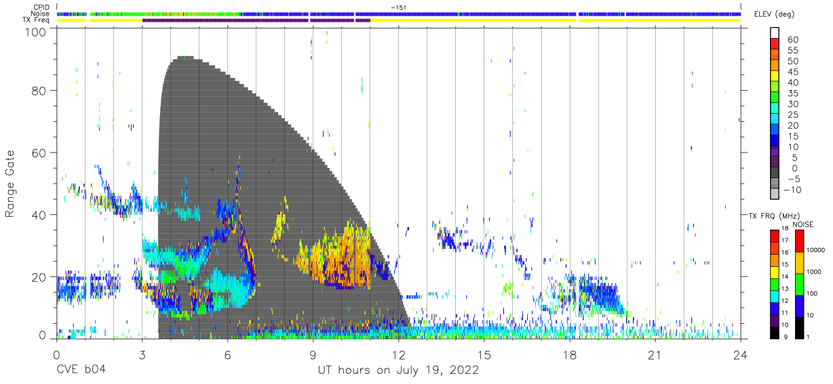
Task: Click the '60' label on ELEV colorbar
Action: tap(792, 40)
